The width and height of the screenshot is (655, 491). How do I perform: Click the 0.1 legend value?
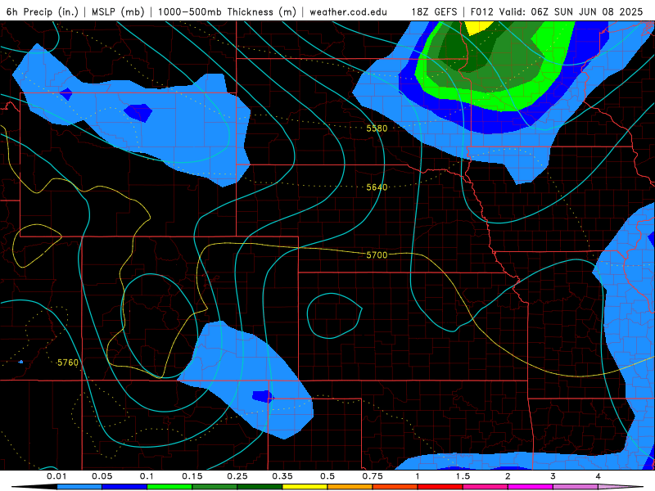click(x=147, y=476)
